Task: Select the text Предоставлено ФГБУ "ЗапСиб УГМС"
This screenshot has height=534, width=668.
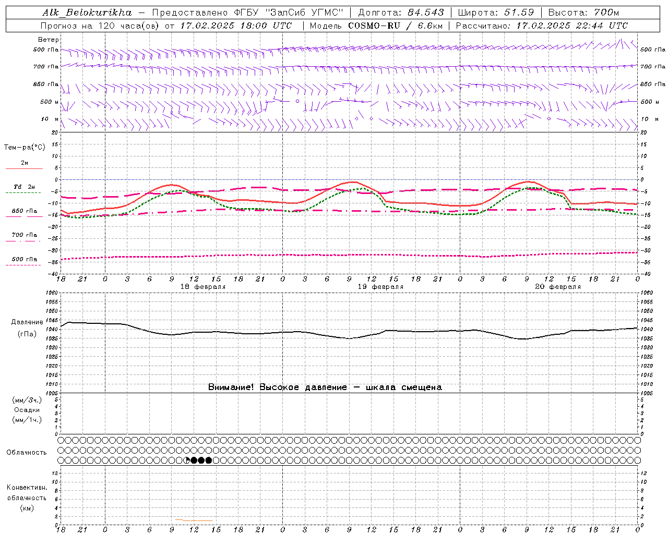Action: click(x=247, y=13)
